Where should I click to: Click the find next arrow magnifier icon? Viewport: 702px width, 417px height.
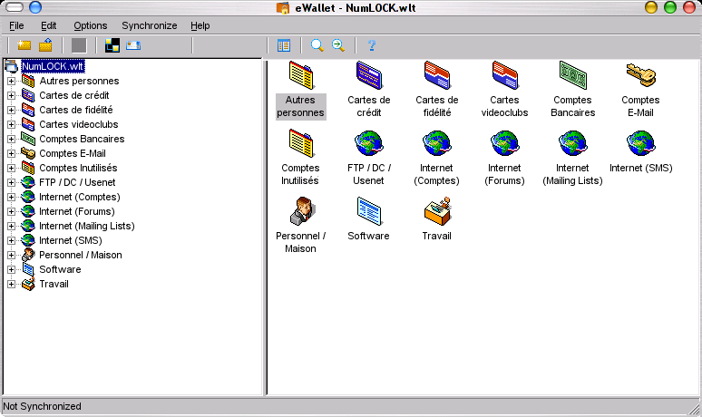pyautogui.click(x=338, y=45)
